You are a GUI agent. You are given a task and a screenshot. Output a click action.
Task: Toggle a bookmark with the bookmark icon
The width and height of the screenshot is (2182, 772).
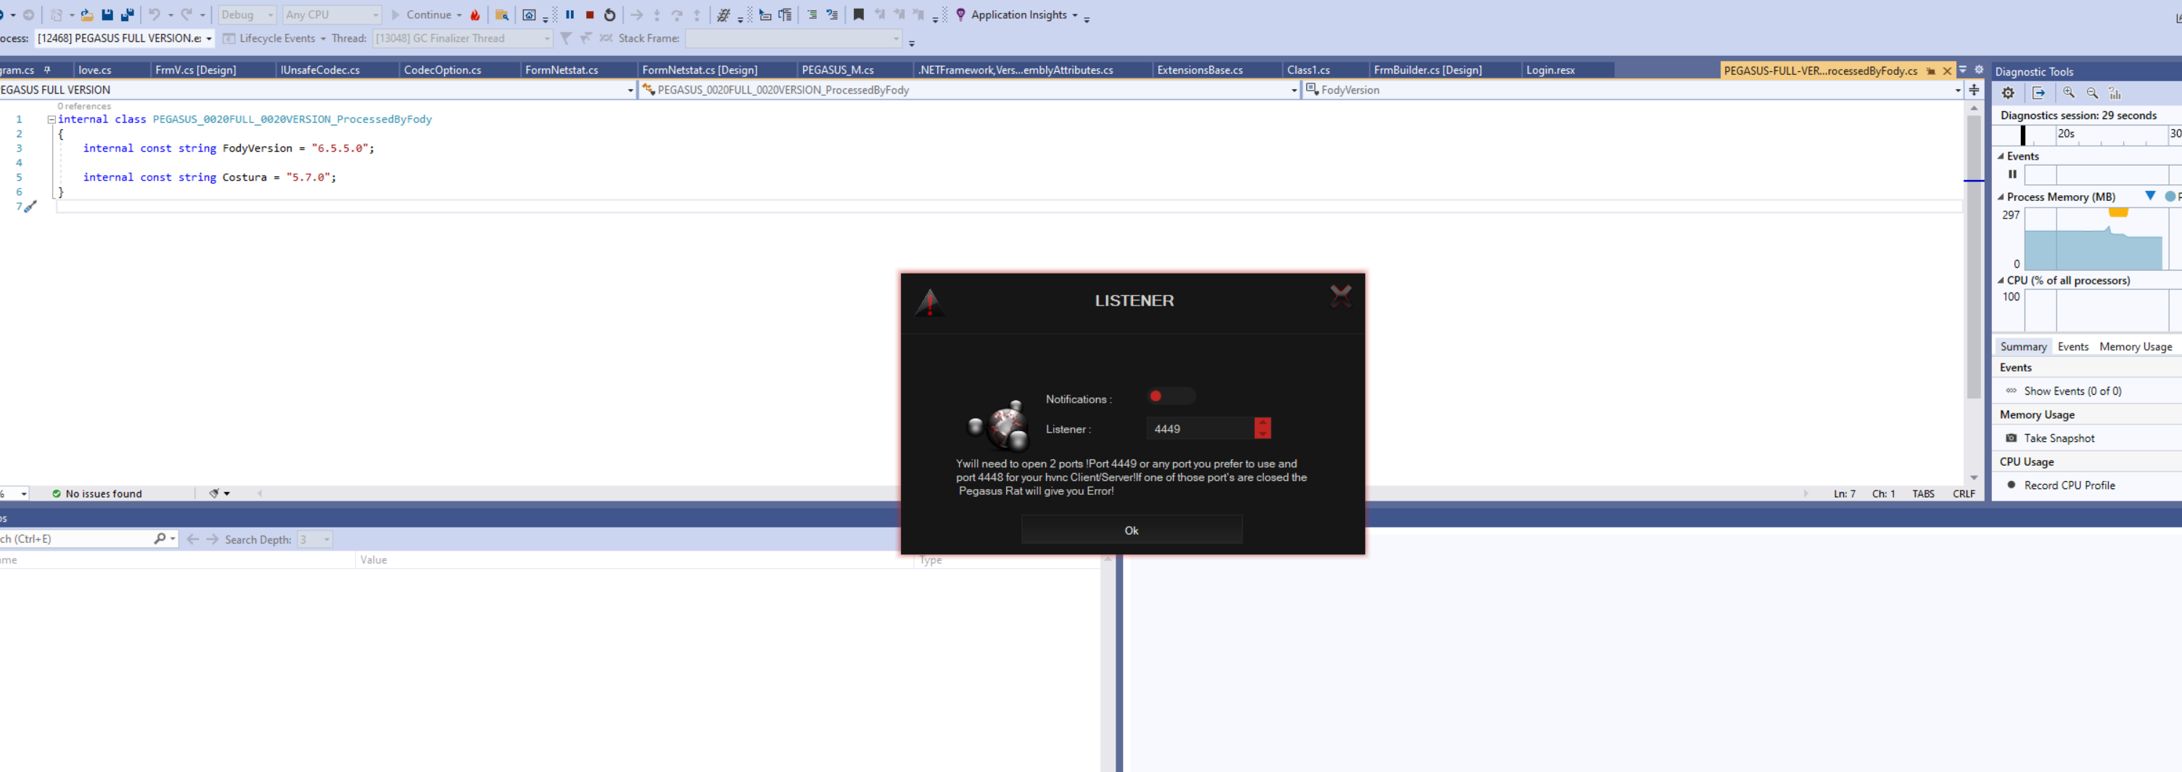point(858,15)
